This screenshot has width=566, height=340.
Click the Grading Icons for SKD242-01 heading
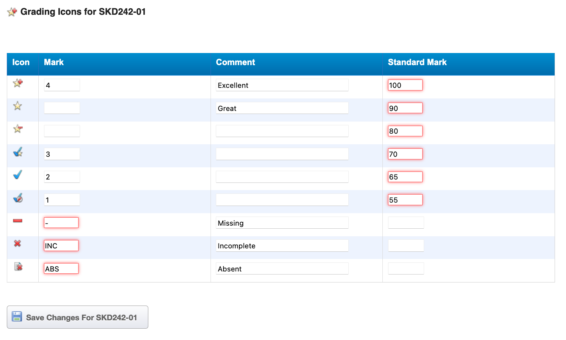(x=83, y=12)
